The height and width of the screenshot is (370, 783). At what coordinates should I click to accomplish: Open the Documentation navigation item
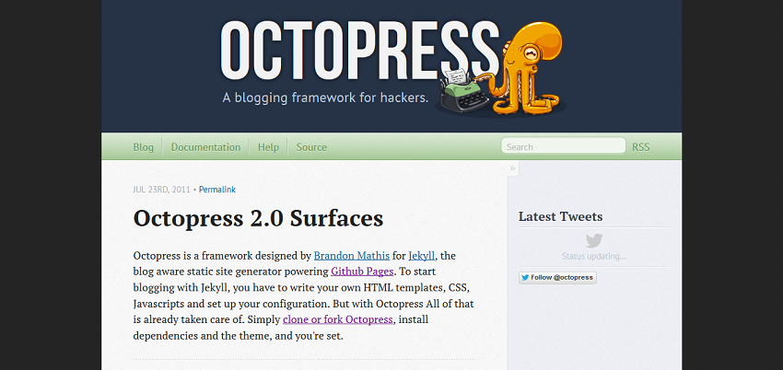coord(205,147)
